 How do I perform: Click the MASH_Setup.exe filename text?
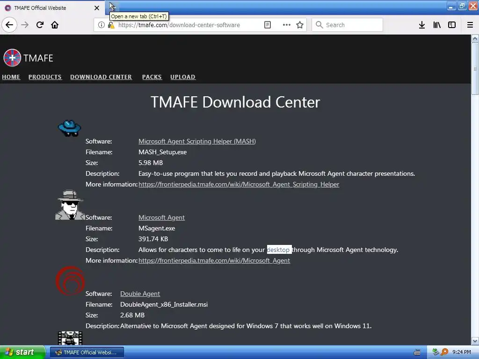[x=162, y=152]
